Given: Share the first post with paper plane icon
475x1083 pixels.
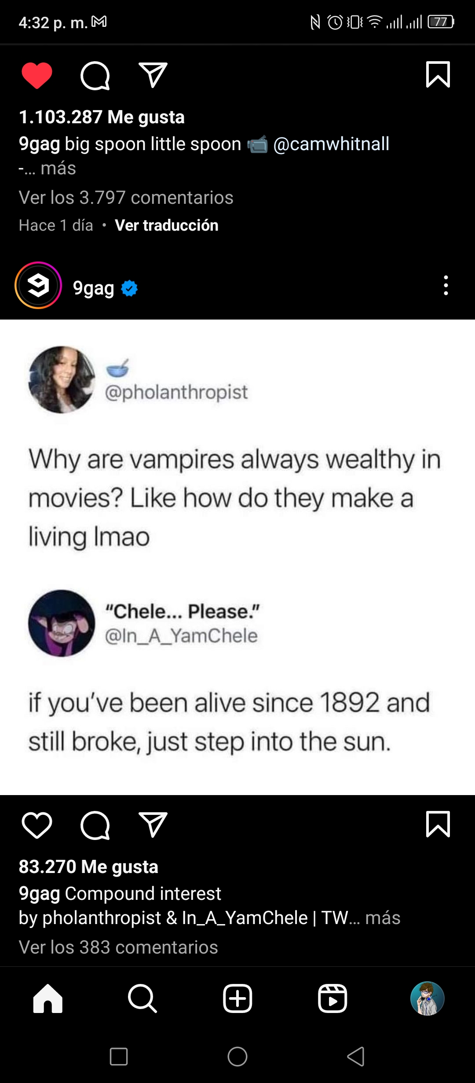Looking at the screenshot, I should pyautogui.click(x=153, y=75).
